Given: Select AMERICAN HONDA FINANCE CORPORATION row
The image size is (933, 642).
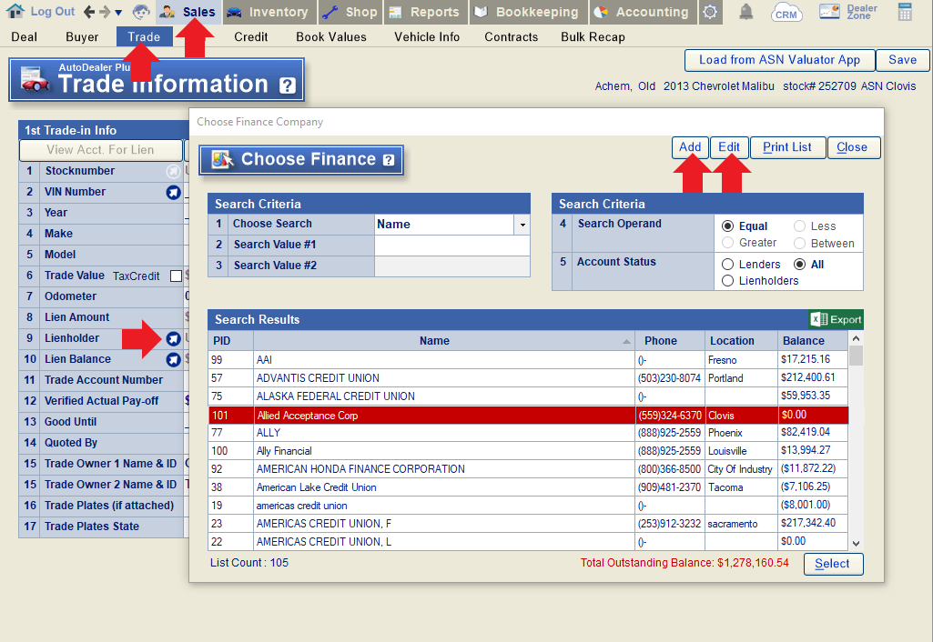Looking at the screenshot, I should tap(528, 469).
